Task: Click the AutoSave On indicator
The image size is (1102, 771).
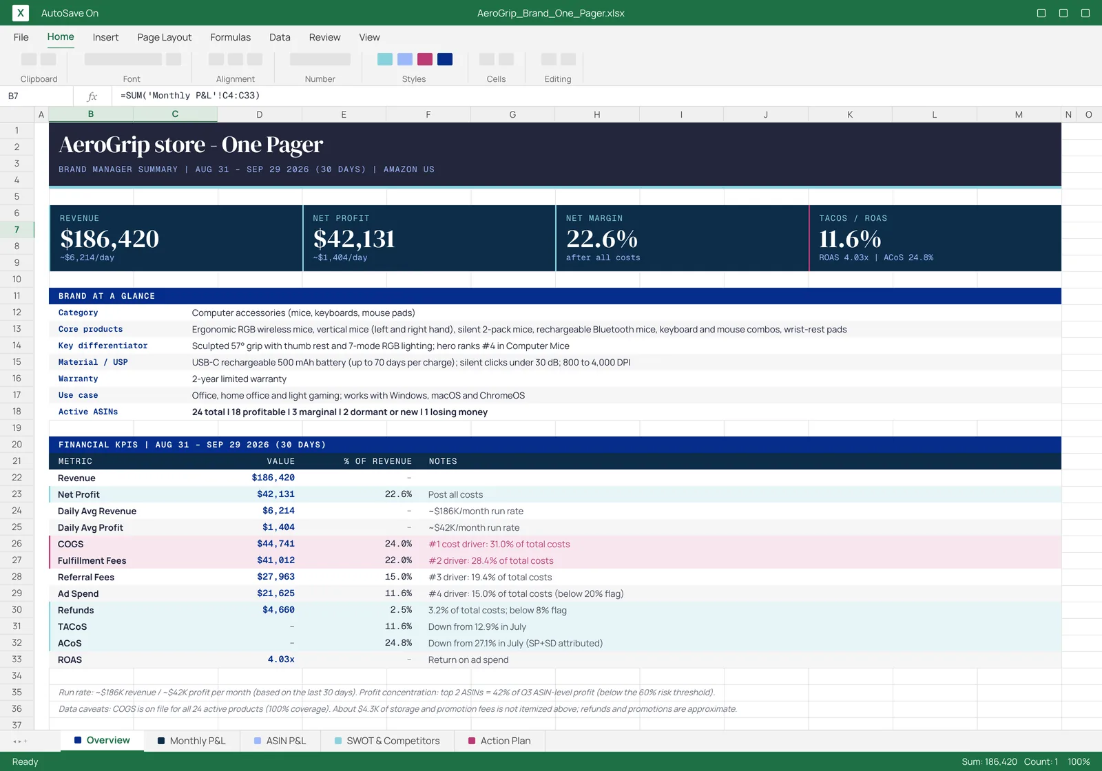Action: pyautogui.click(x=70, y=13)
